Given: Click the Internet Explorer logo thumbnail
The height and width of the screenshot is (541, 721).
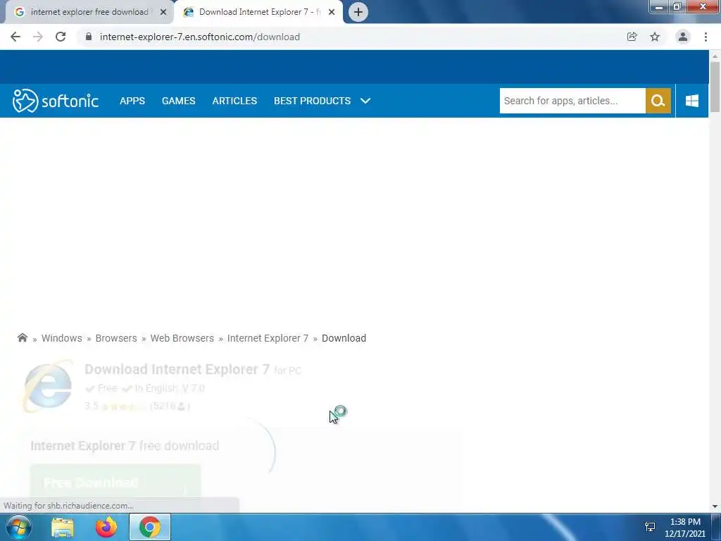Looking at the screenshot, I should pos(48,387).
